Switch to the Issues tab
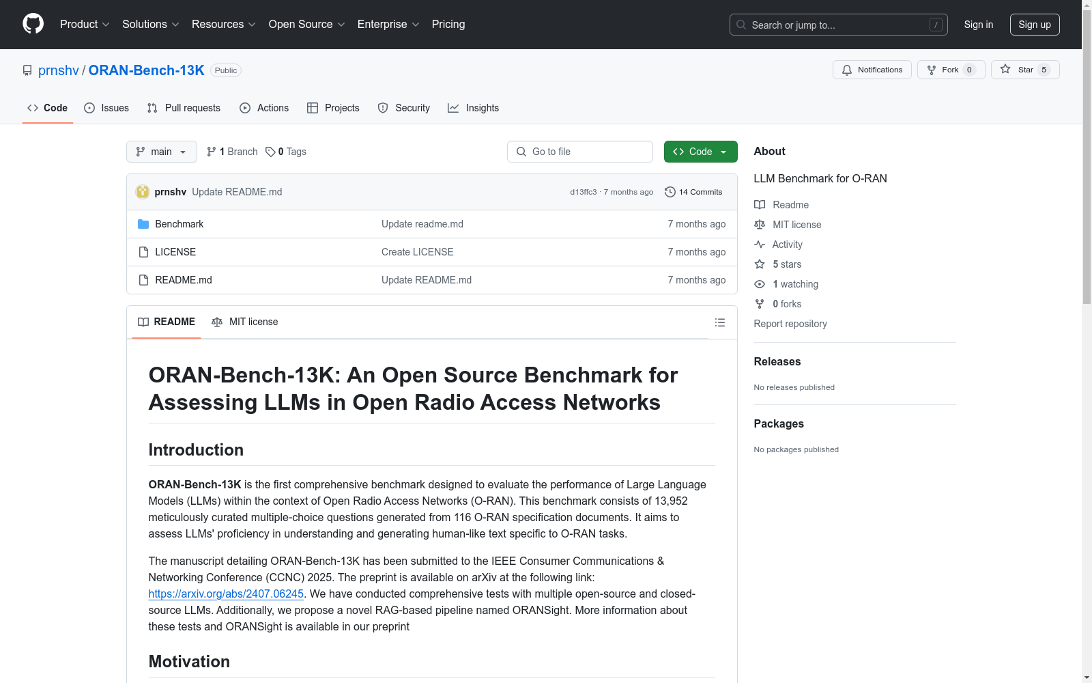Screen dimensions: 1092x683 (106, 108)
